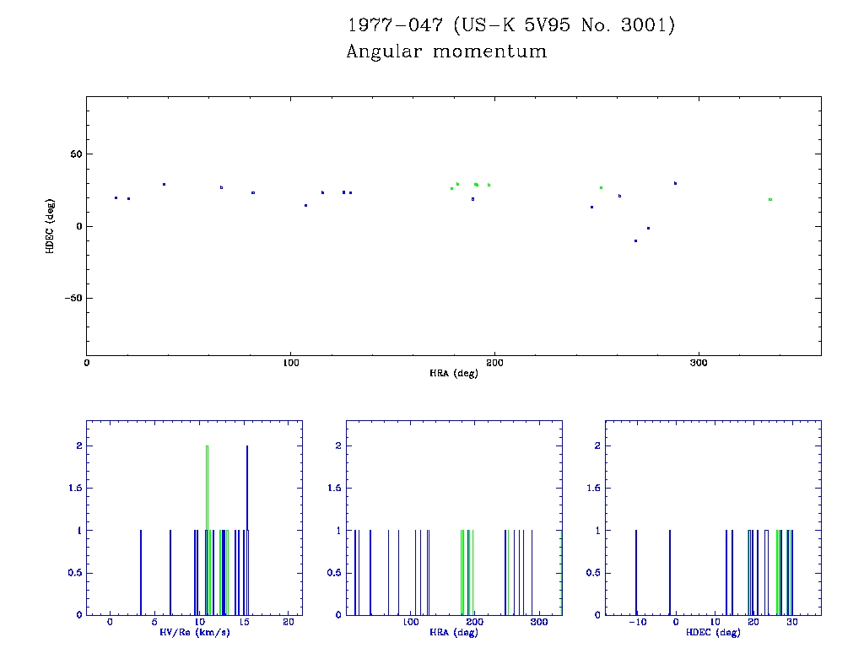Click the tall blue bar near 15 in the HV/Re histogram
864x648 pixels.
(x=246, y=530)
